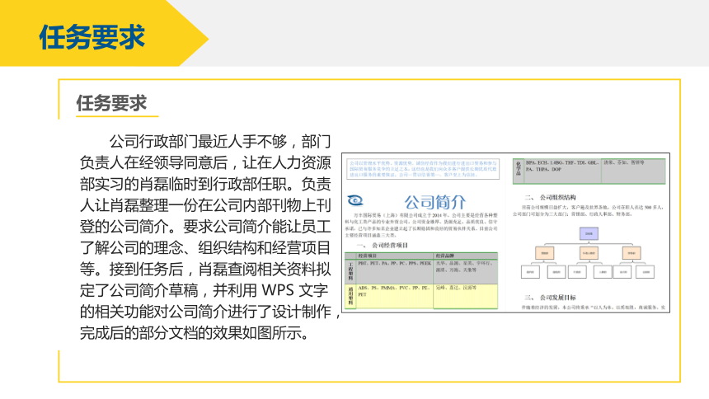This screenshot has height=399, width=709.
Task: Click the text line containing WPS 文字
Action: (x=204, y=290)
